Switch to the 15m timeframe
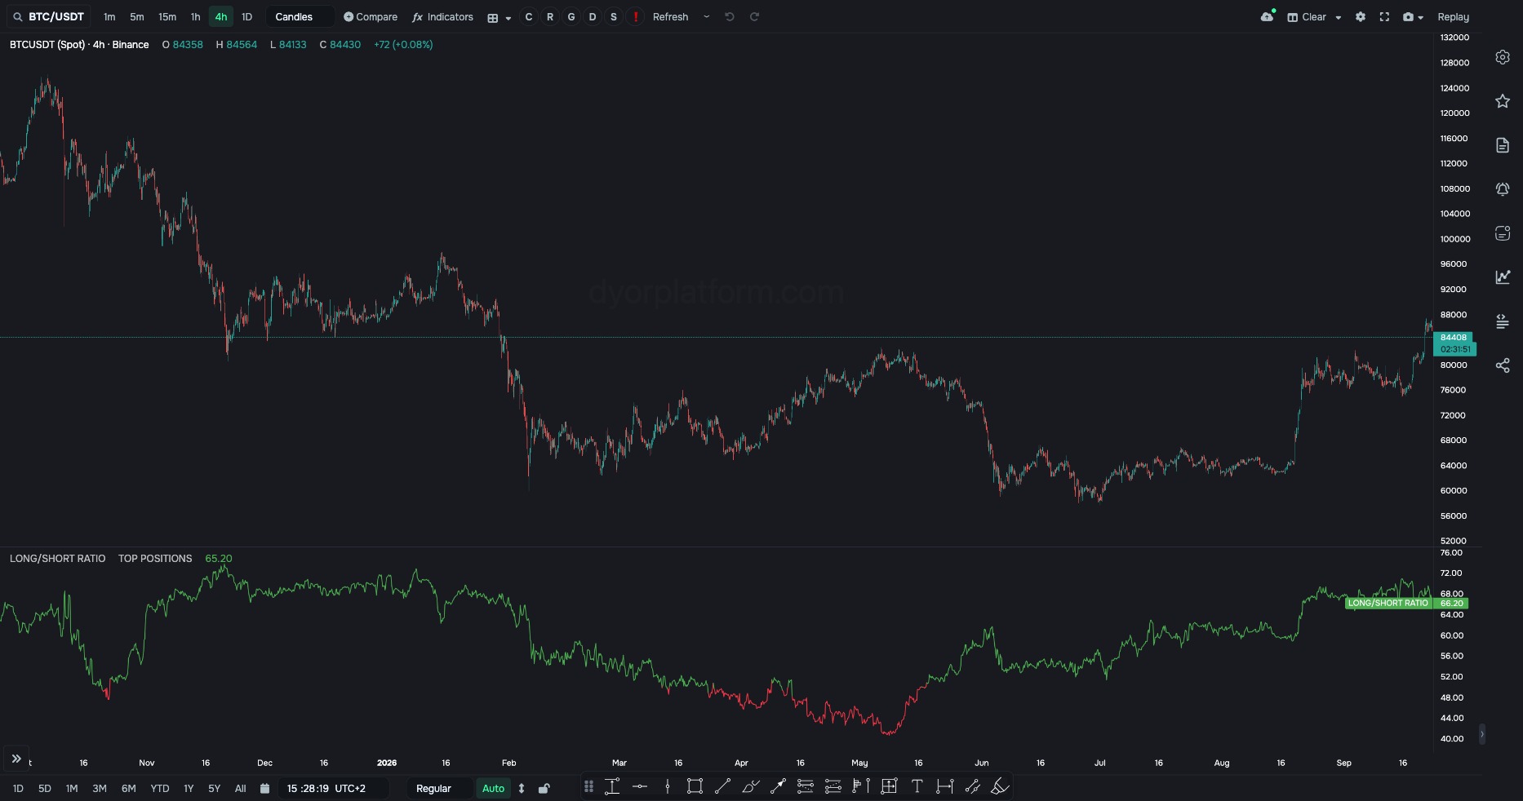This screenshot has height=801, width=1523. coord(167,16)
